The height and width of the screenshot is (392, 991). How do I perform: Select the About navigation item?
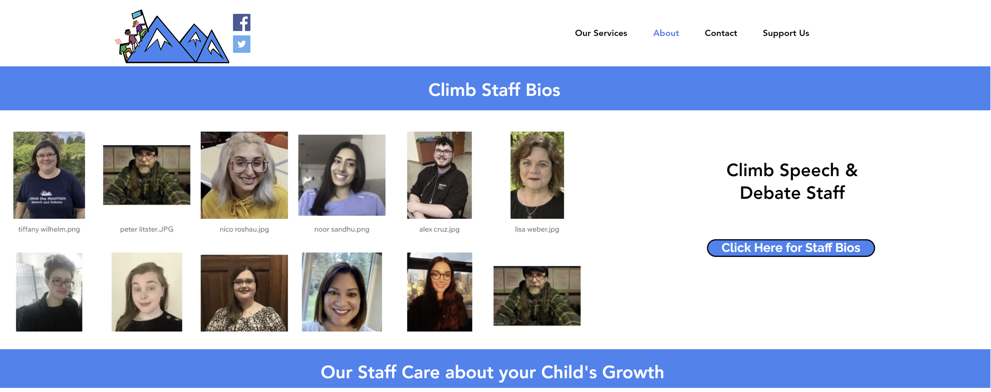[666, 33]
